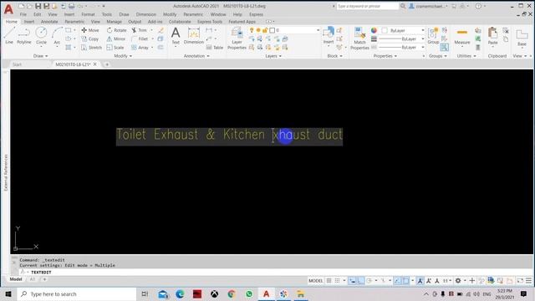Open Layer Properties manager

[237, 38]
